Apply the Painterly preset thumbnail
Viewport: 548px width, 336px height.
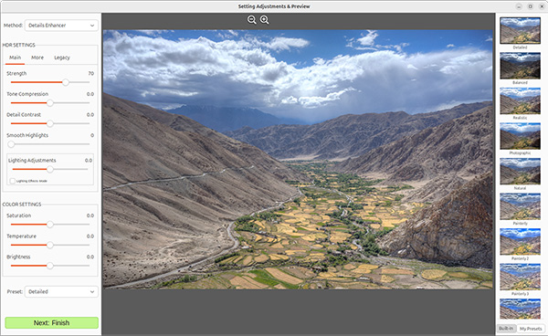(x=520, y=206)
